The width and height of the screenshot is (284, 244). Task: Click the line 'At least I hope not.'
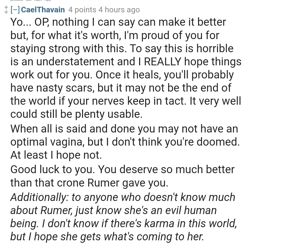pyautogui.click(x=56, y=155)
